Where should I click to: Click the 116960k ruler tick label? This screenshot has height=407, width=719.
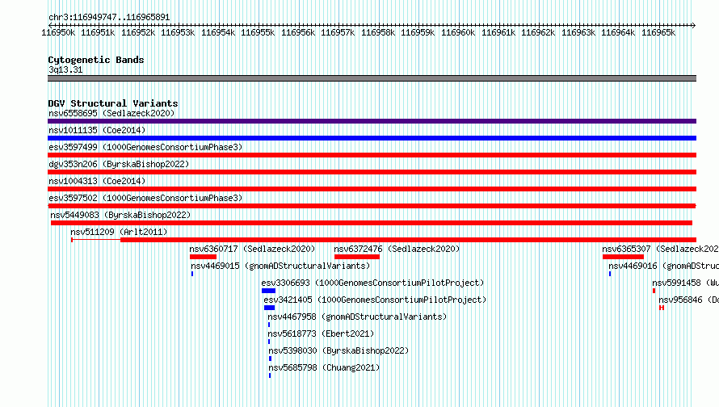pyautogui.click(x=458, y=32)
